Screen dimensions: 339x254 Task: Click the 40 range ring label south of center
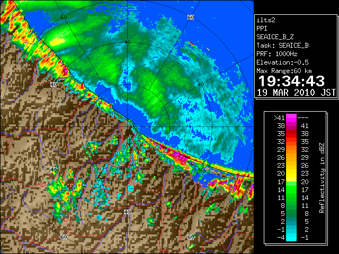[x=127, y=212]
